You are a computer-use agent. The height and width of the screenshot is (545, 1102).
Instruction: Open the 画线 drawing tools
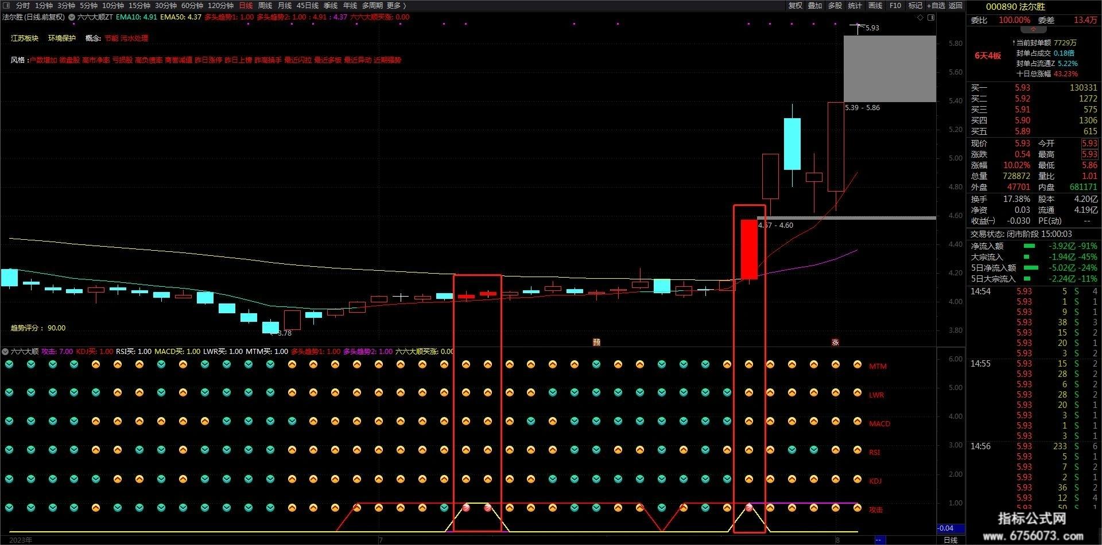click(x=875, y=5)
